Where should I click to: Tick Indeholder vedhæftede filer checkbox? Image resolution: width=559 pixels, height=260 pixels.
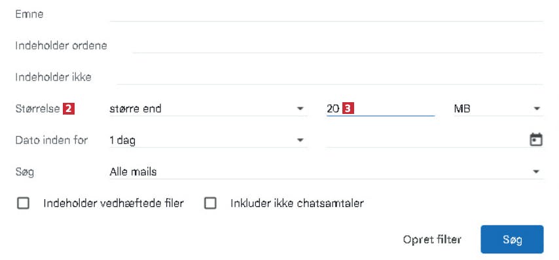23,203
